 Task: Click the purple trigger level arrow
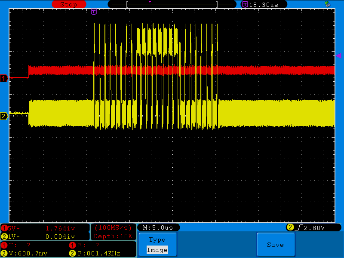[x=338, y=56]
